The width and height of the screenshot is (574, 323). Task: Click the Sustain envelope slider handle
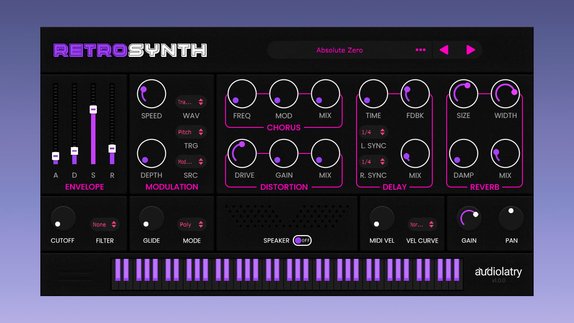pyautogui.click(x=93, y=109)
